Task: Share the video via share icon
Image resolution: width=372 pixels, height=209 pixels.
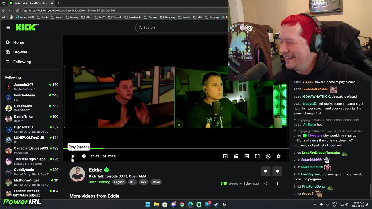Action: coord(266,183)
